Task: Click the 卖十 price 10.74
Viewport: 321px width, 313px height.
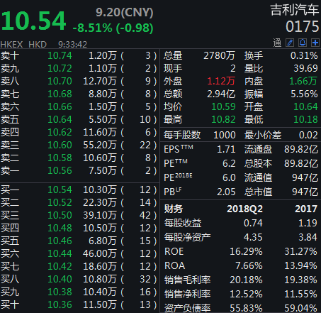Action: [60, 55]
